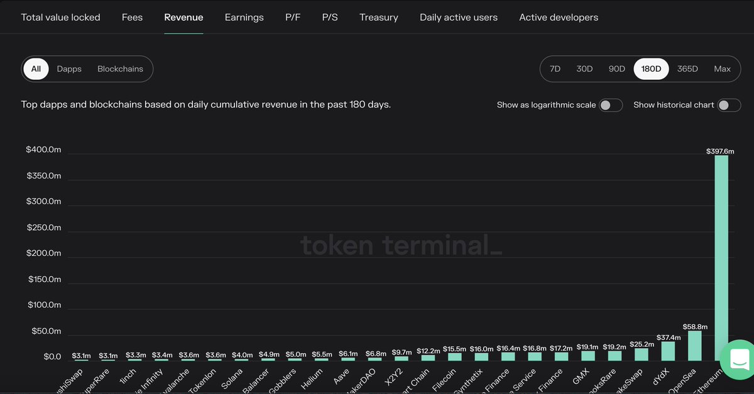Choose the Max time range

coord(722,68)
